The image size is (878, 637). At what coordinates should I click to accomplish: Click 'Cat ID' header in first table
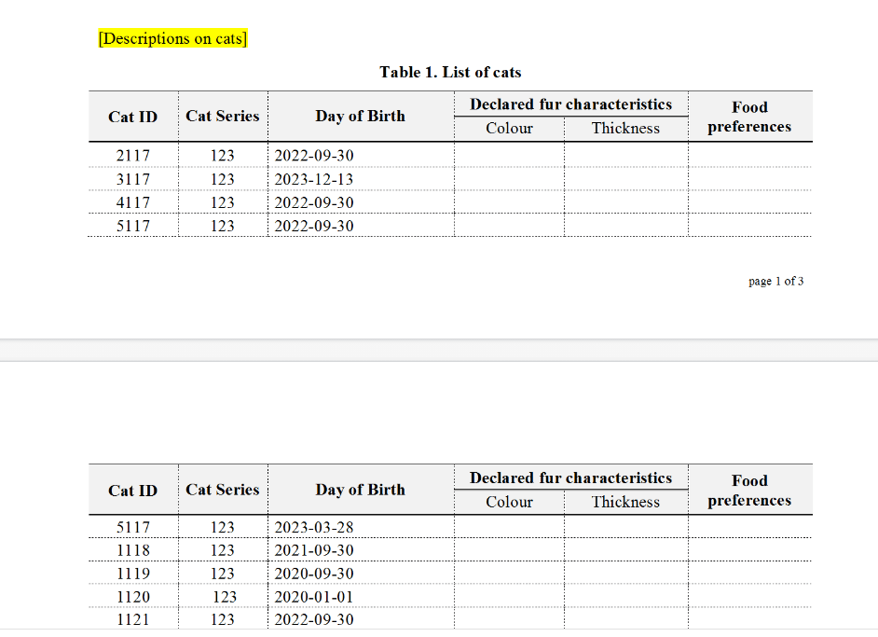tap(132, 117)
